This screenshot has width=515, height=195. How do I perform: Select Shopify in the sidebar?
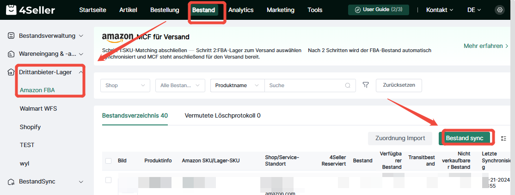(x=30, y=127)
